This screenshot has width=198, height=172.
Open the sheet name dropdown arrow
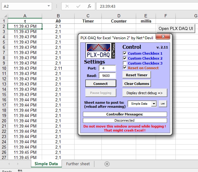(x=154, y=104)
